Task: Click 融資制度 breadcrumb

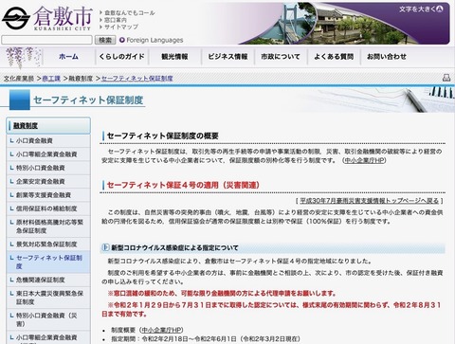Action: [x=81, y=79]
